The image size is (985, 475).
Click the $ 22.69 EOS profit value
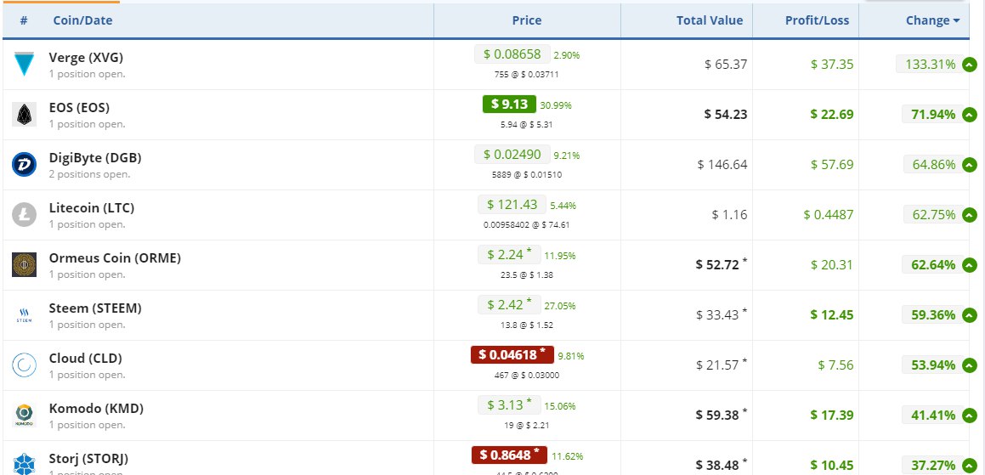[x=832, y=115]
